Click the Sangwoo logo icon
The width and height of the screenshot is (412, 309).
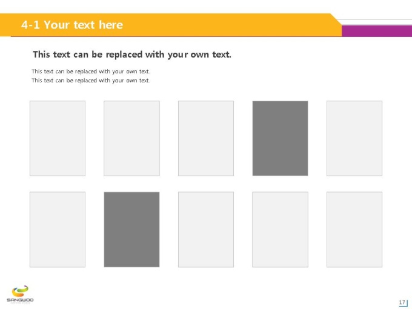click(20, 291)
